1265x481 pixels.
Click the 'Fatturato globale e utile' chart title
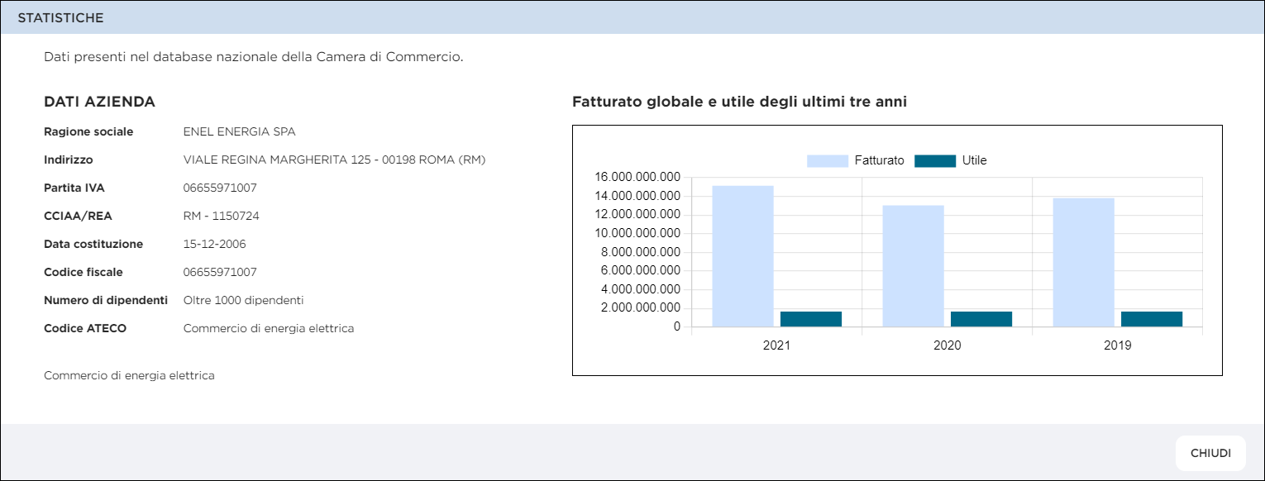point(740,102)
